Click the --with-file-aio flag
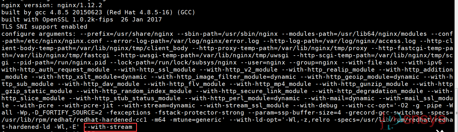Viewport: 458px width, 132px height. coord(369,62)
